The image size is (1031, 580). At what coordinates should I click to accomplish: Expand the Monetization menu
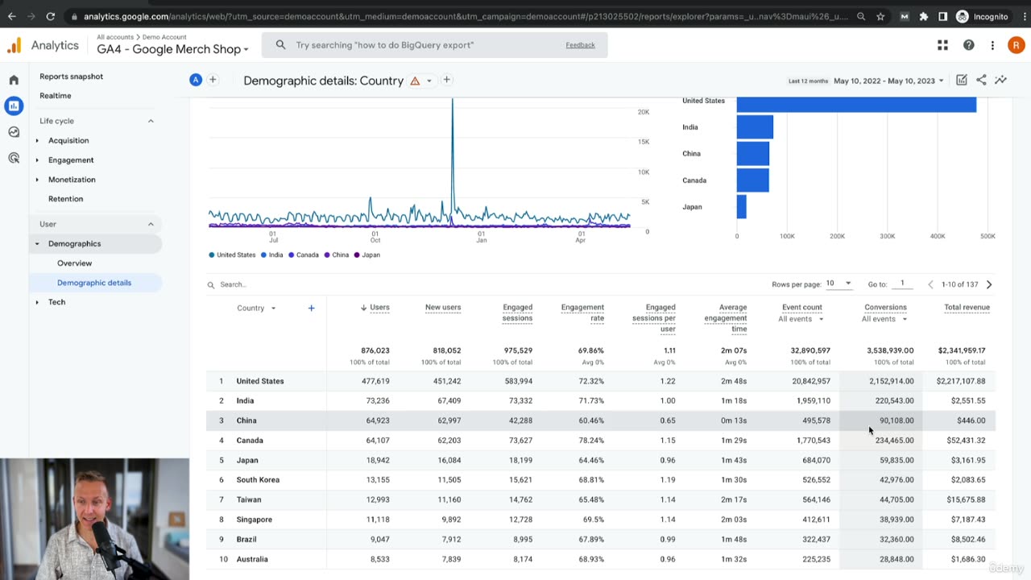(72, 180)
